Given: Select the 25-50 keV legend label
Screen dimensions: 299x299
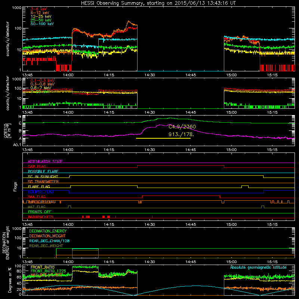Looking at the screenshot, I should coord(41,20).
